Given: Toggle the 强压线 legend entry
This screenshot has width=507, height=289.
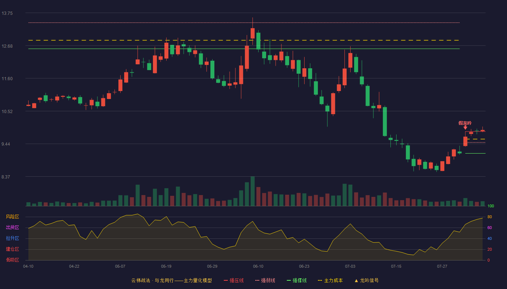Looking at the screenshot, I should click(x=234, y=280).
